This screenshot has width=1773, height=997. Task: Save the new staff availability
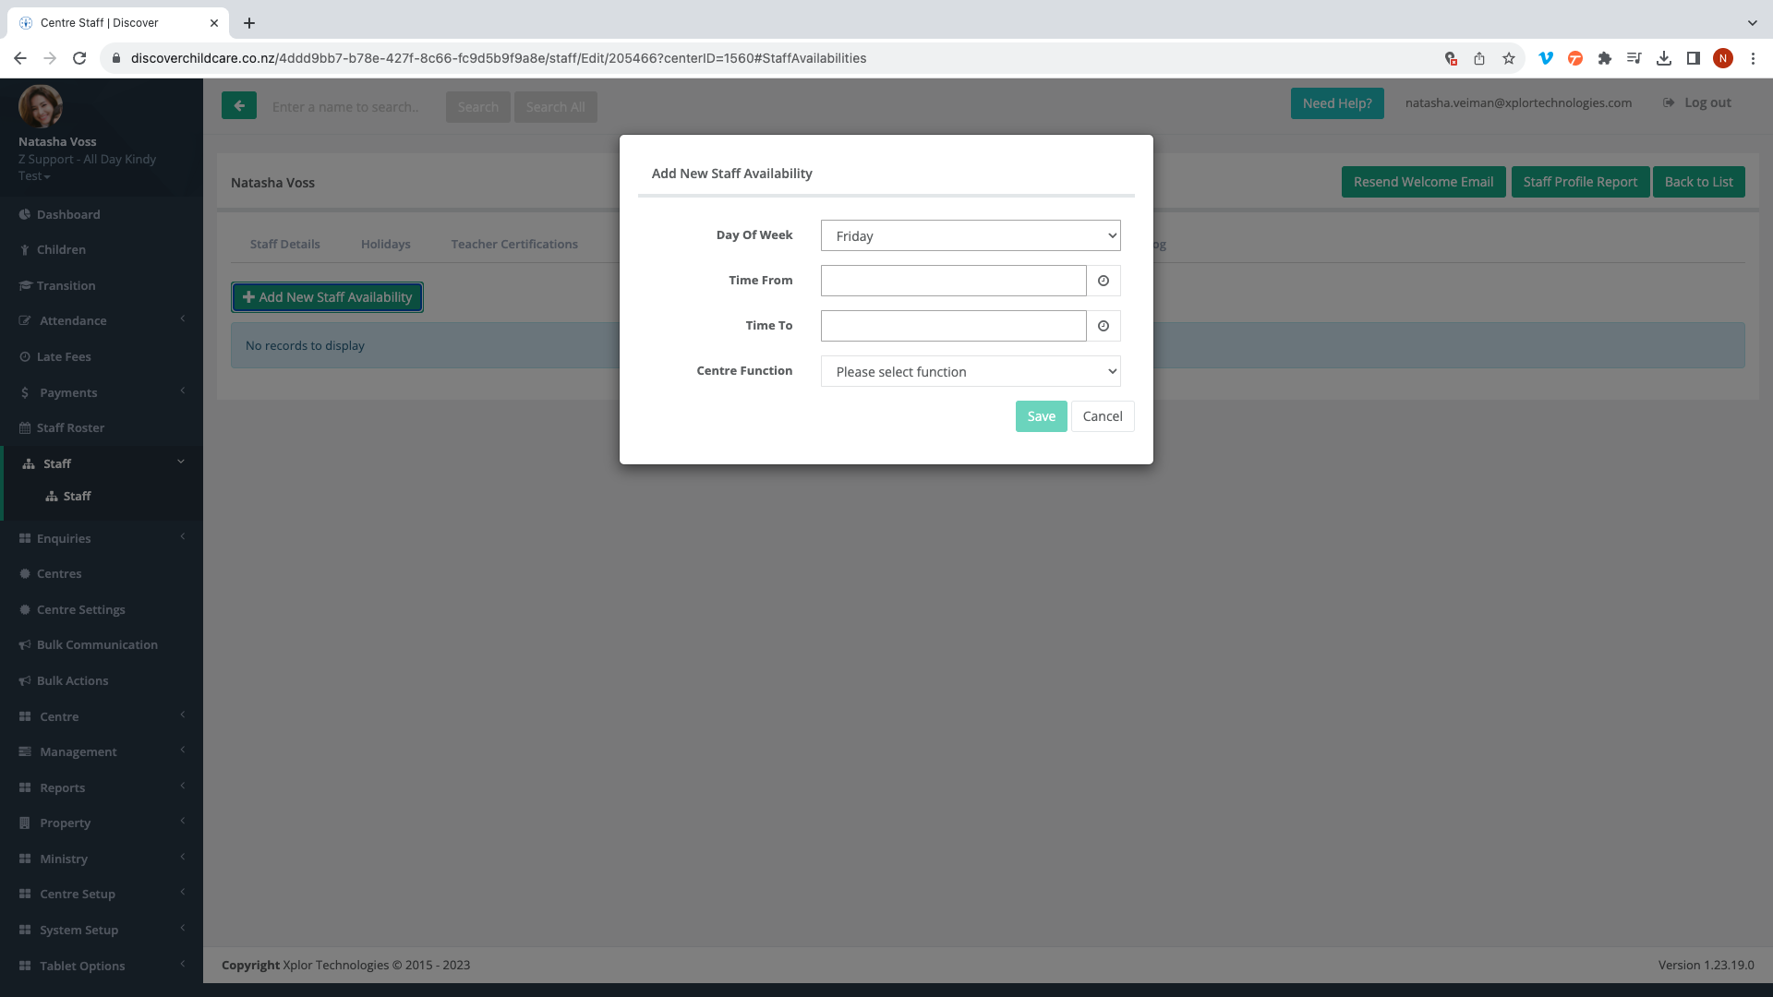tap(1041, 416)
